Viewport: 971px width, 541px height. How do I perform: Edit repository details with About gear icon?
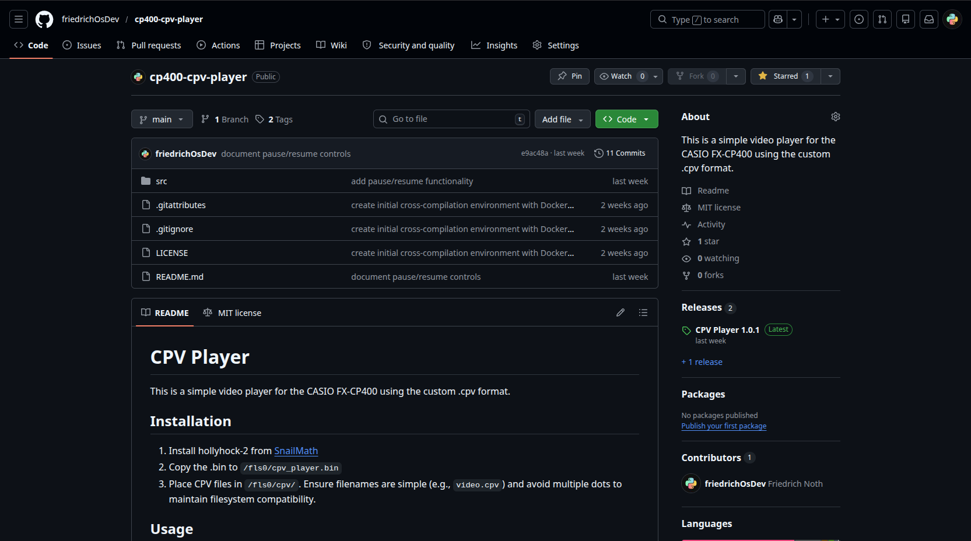tap(836, 117)
